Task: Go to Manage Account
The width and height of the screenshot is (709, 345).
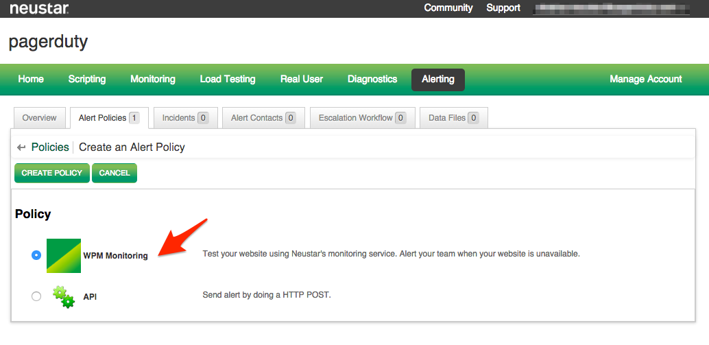Action: (x=645, y=79)
